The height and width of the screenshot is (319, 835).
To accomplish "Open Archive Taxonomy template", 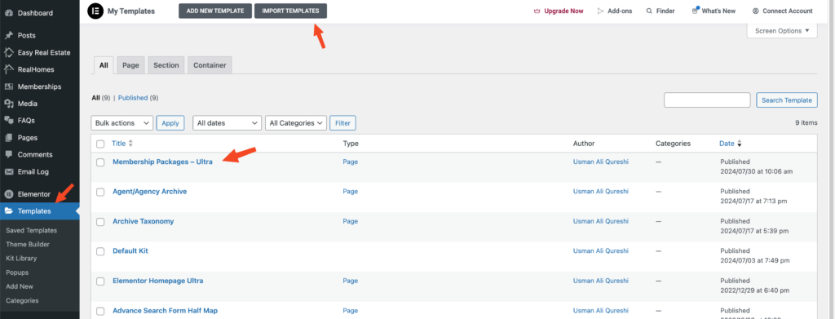I will click(144, 221).
